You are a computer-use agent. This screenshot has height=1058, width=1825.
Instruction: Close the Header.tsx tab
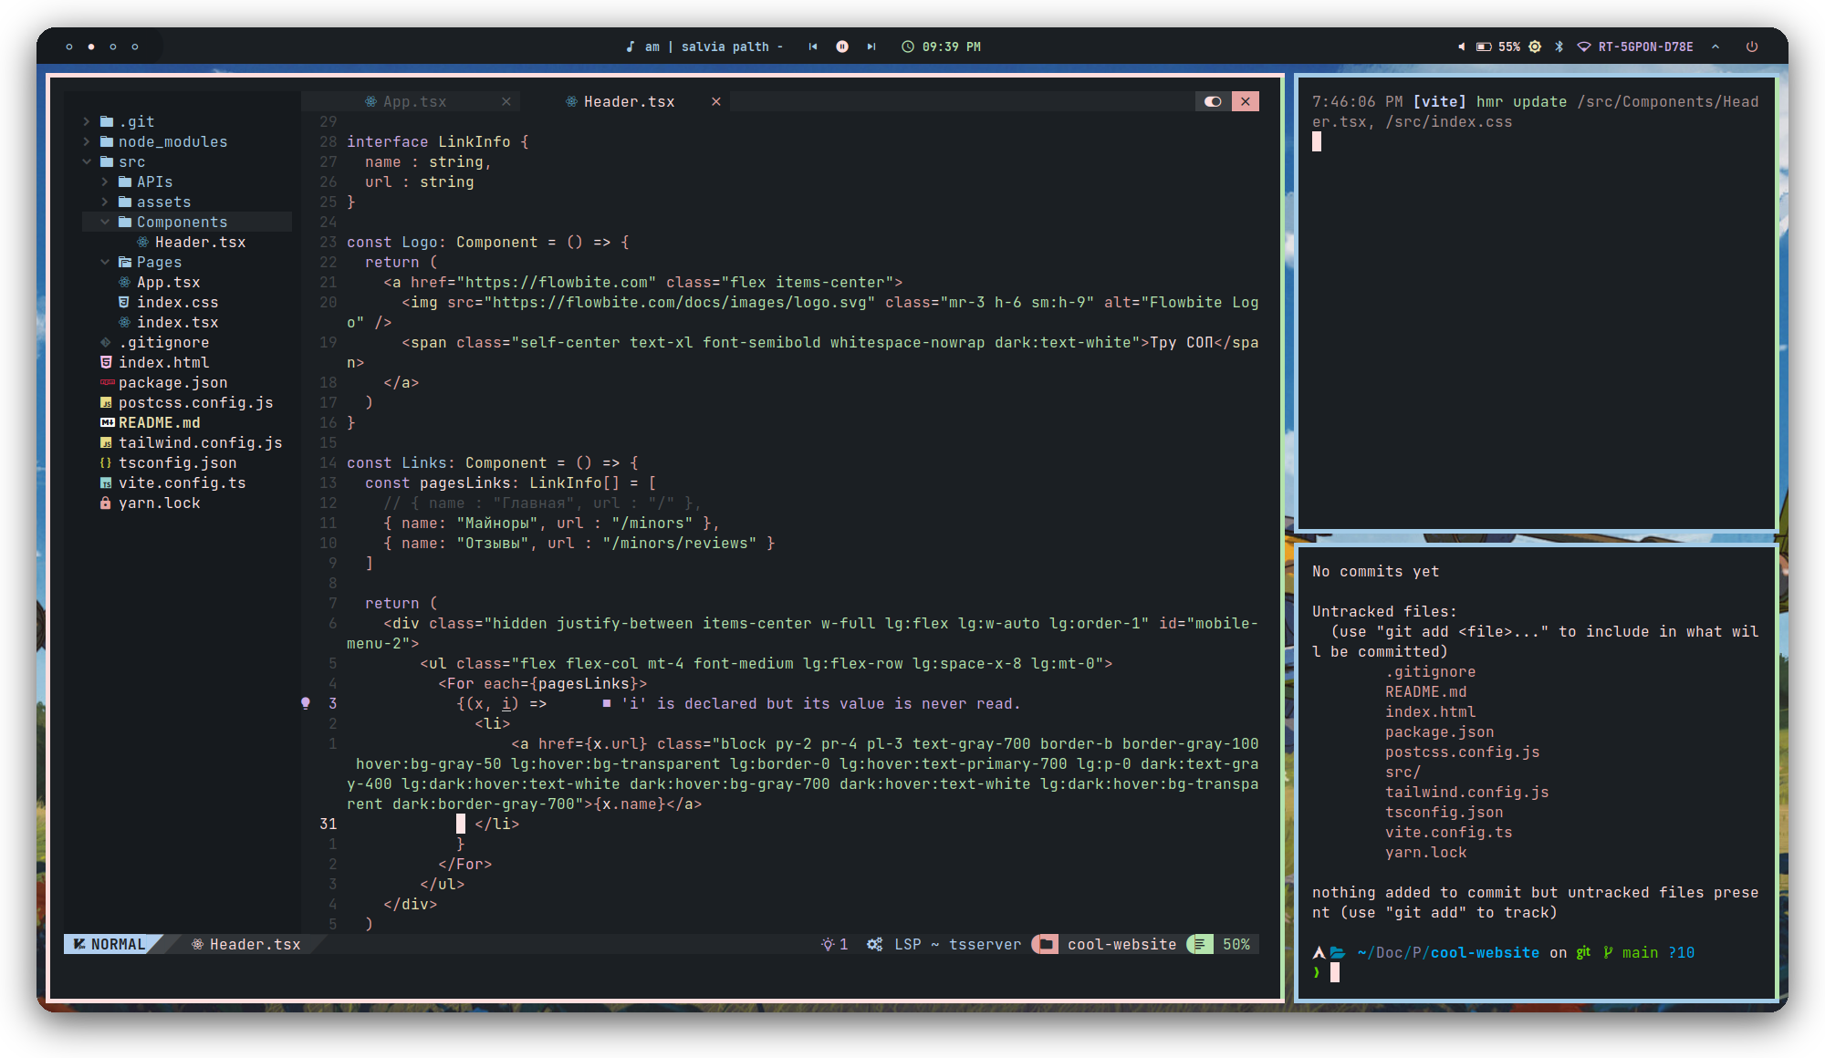[x=716, y=101]
